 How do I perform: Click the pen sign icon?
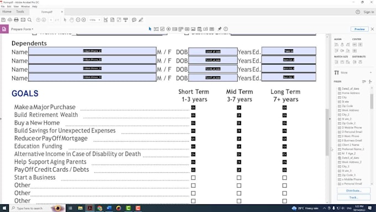pos(141,20)
